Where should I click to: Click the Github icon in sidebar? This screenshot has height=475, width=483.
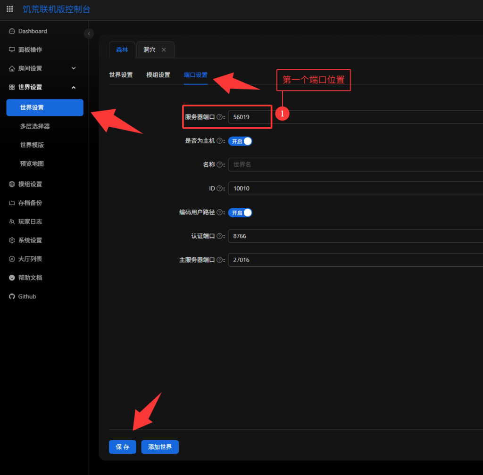12,296
